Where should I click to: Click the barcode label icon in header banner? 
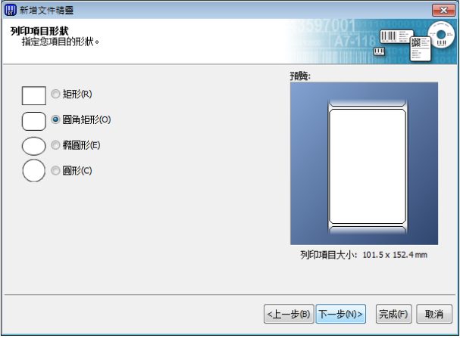tap(396, 36)
